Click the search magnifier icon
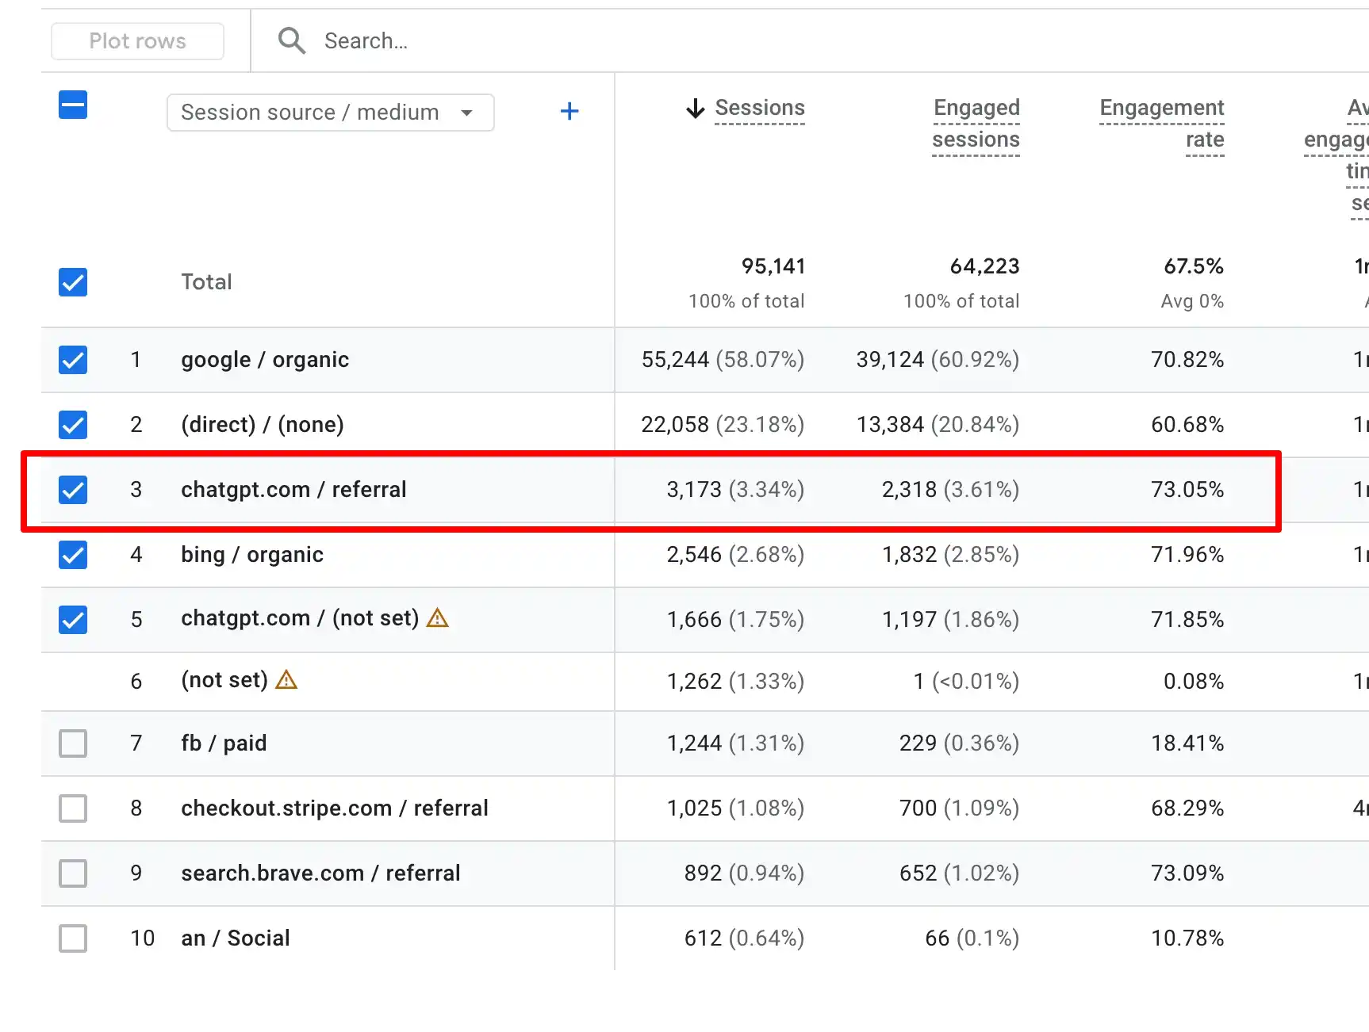Image resolution: width=1369 pixels, height=1032 pixels. coord(291,40)
